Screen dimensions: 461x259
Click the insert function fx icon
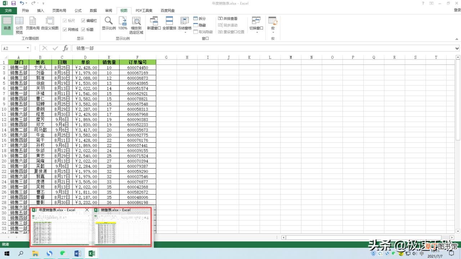click(66, 48)
